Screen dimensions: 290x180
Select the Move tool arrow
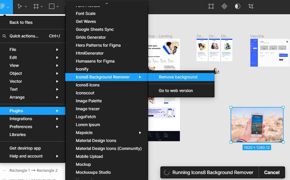click(20, 6)
